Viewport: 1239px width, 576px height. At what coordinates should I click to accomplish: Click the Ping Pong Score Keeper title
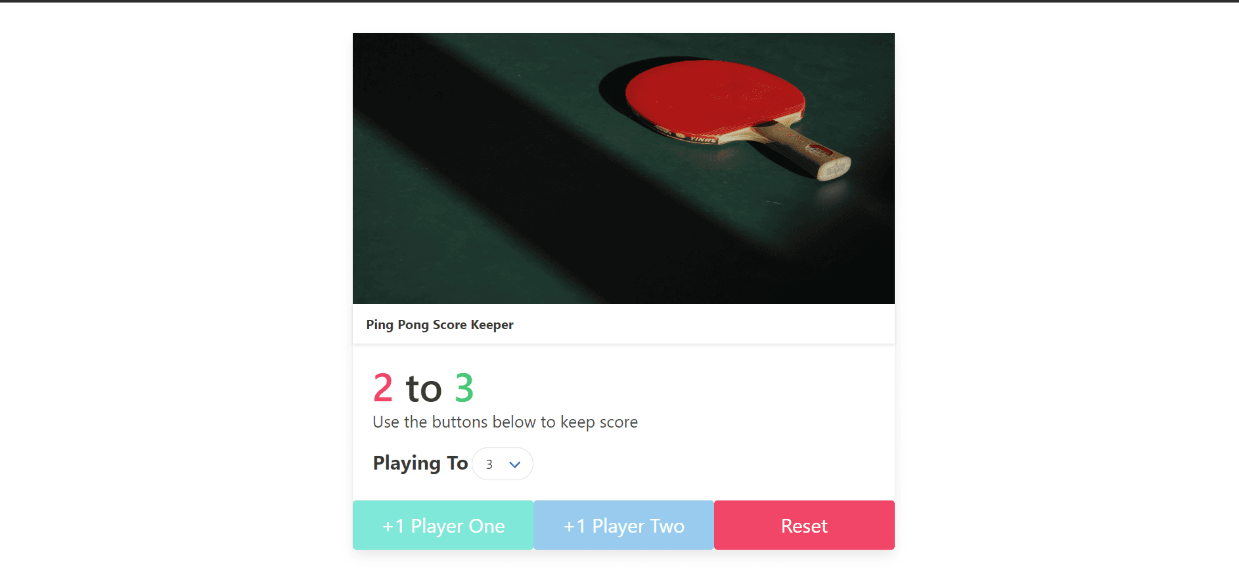[439, 324]
